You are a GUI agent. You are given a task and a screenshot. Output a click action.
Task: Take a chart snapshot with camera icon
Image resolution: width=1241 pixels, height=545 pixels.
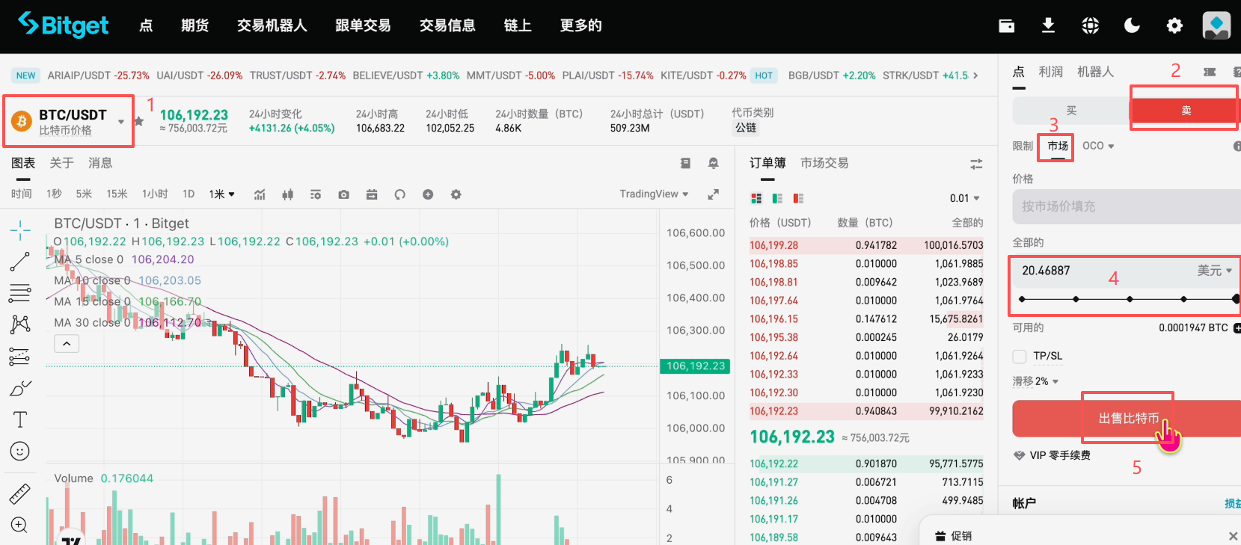(343, 194)
